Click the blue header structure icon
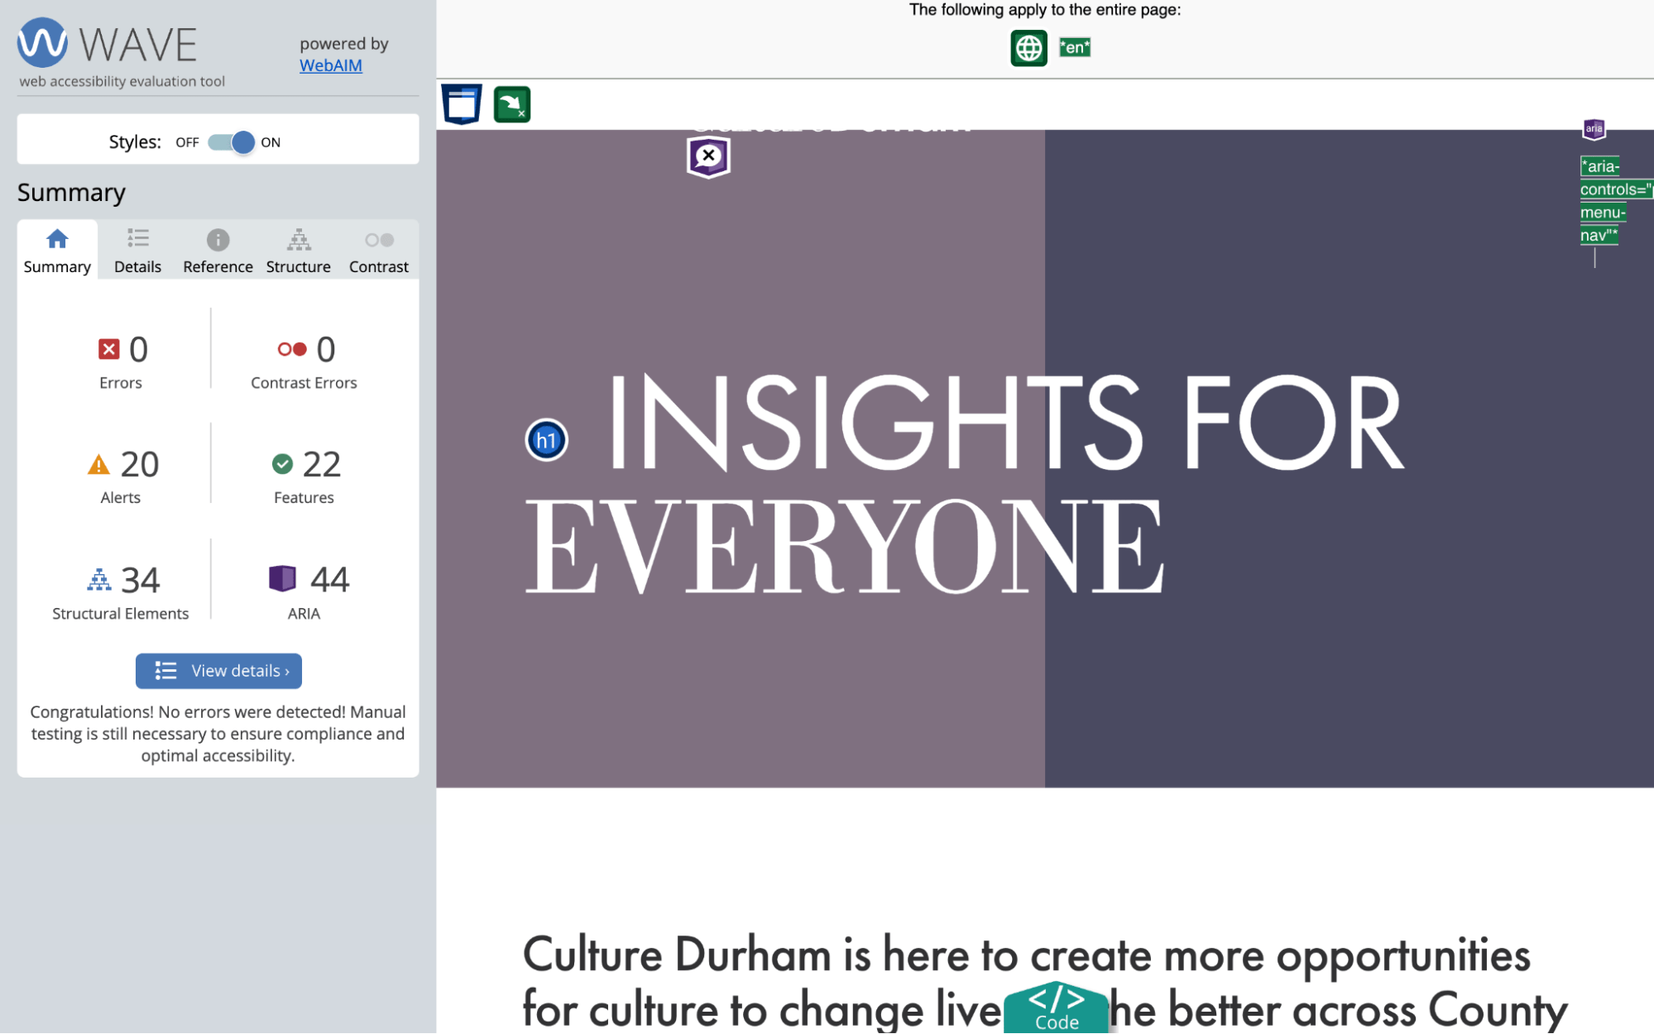This screenshot has height=1034, width=1654. [x=462, y=104]
